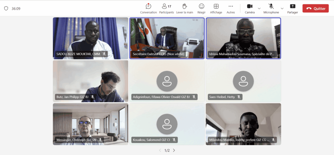The image size is (334, 155).
Task: Open the Affichage view options
Action: (216, 8)
